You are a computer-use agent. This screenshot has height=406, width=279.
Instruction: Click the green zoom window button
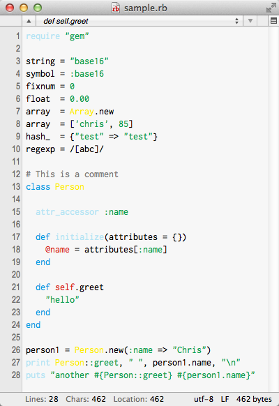(x=38, y=8)
